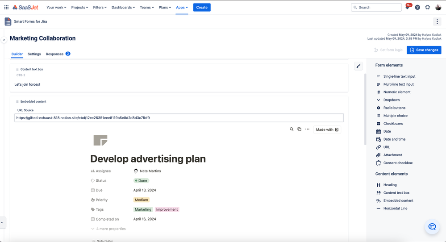This screenshot has width=446, height=242.
Task: Click assignee Nate Martins
Action: pos(147,171)
